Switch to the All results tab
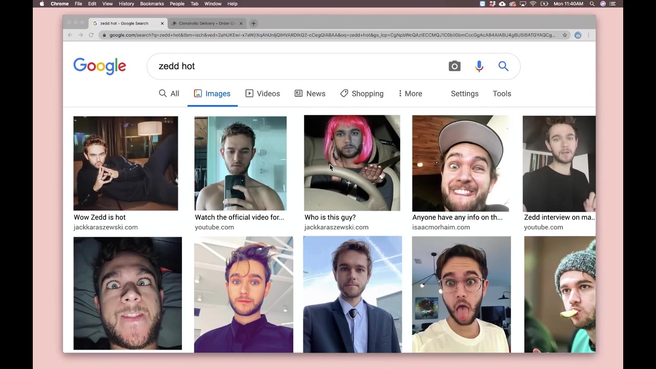Viewport: 656px width, 369px height. tap(169, 93)
